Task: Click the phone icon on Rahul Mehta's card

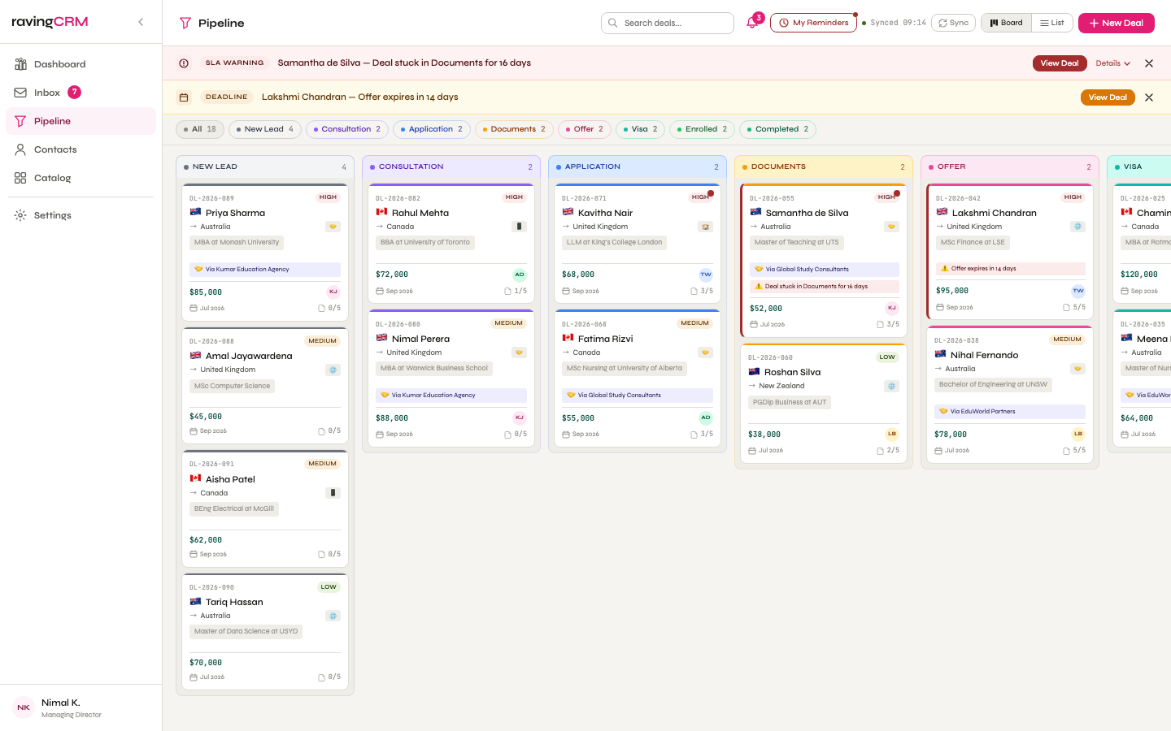Action: click(x=519, y=226)
